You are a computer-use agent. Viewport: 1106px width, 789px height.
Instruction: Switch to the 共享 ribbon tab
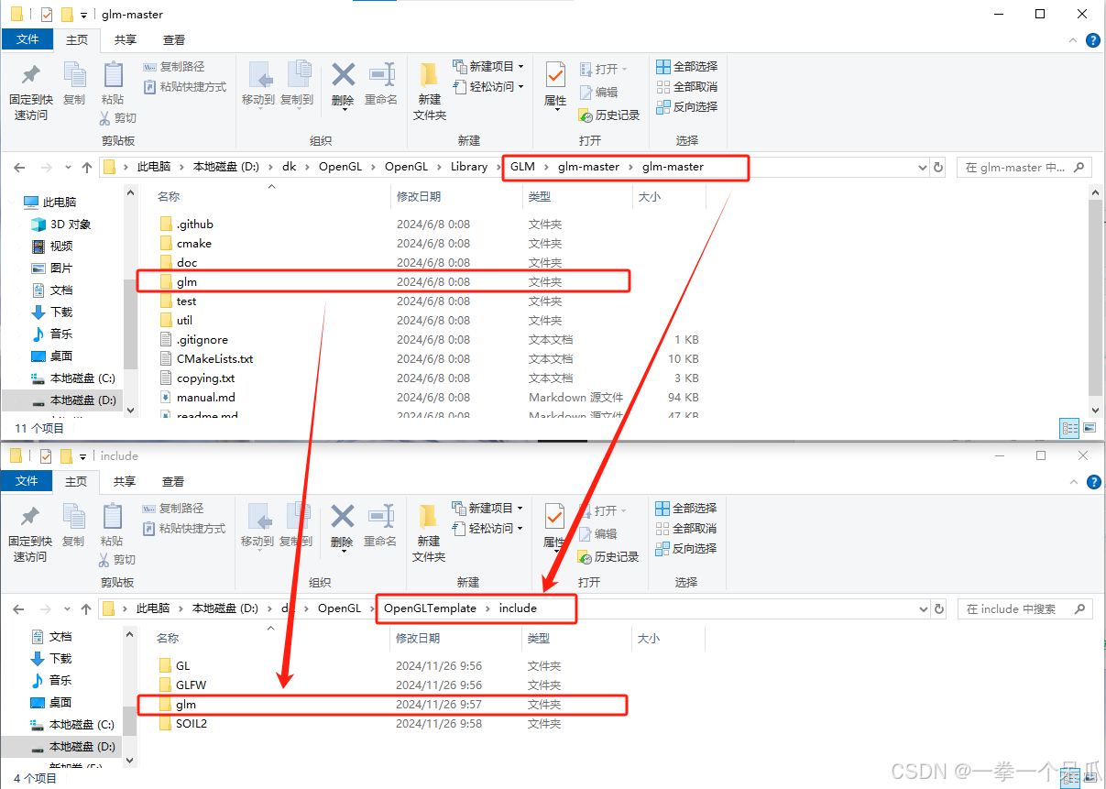click(x=125, y=40)
